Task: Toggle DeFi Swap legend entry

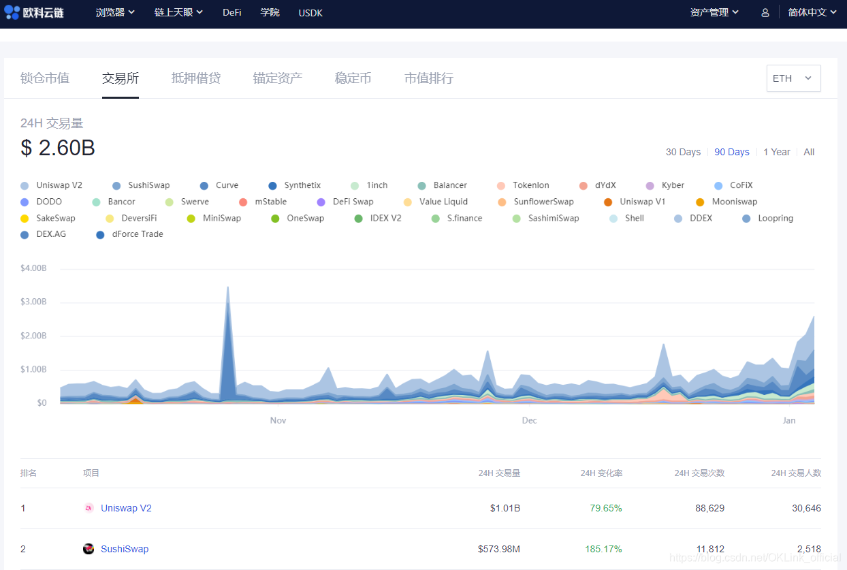Action: click(345, 202)
